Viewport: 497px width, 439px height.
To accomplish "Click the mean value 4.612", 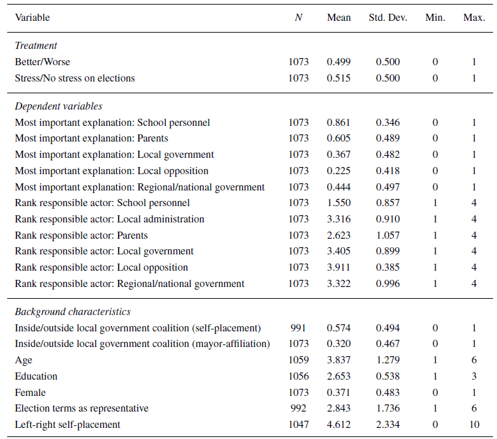I will (x=339, y=425).
